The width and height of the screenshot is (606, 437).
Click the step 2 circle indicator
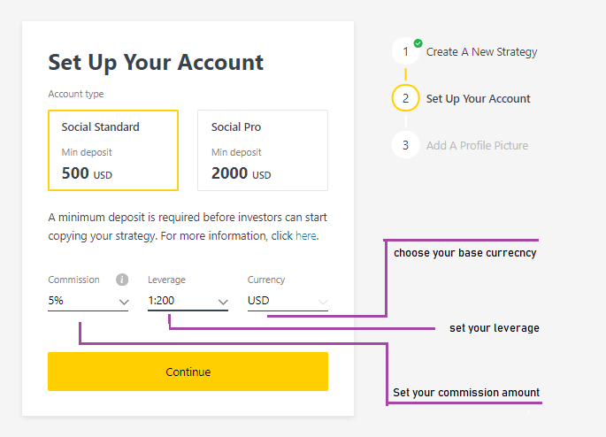click(405, 98)
